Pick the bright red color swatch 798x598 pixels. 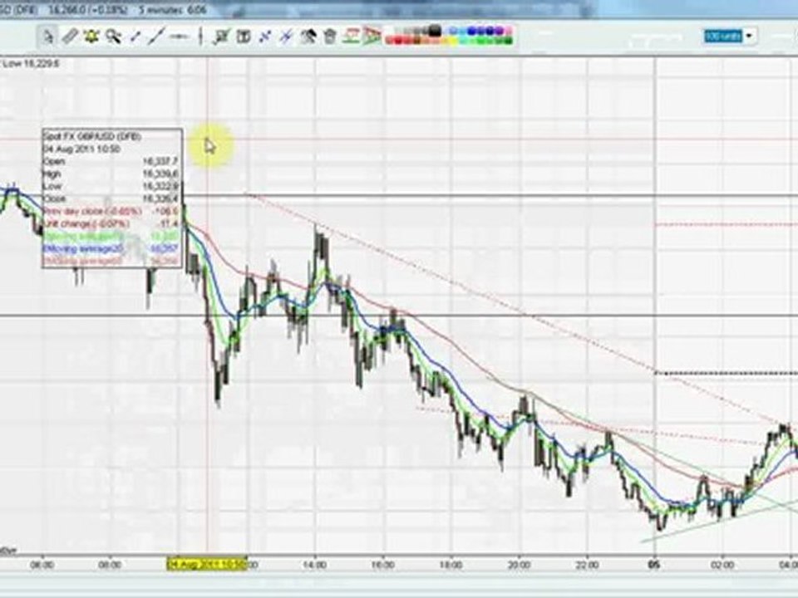coord(398,41)
